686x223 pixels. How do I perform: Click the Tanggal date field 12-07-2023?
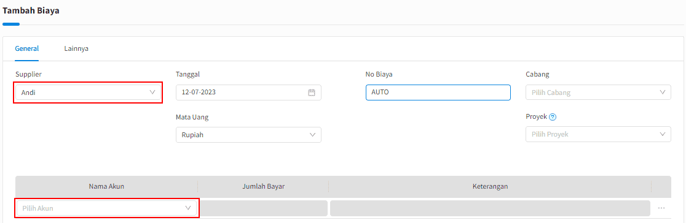coord(248,93)
